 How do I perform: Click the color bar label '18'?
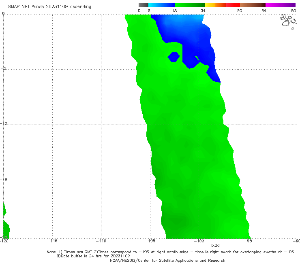174,11
